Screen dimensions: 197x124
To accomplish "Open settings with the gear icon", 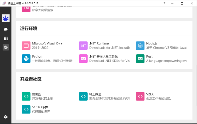I will 6,117.
